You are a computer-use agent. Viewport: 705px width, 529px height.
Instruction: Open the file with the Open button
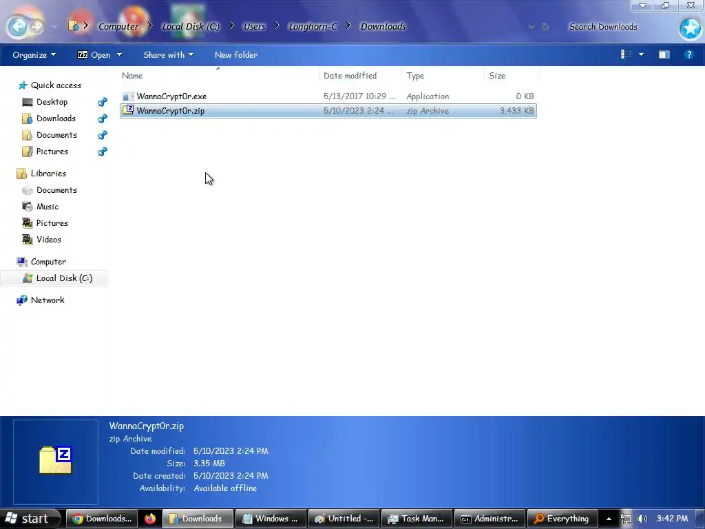[94, 55]
